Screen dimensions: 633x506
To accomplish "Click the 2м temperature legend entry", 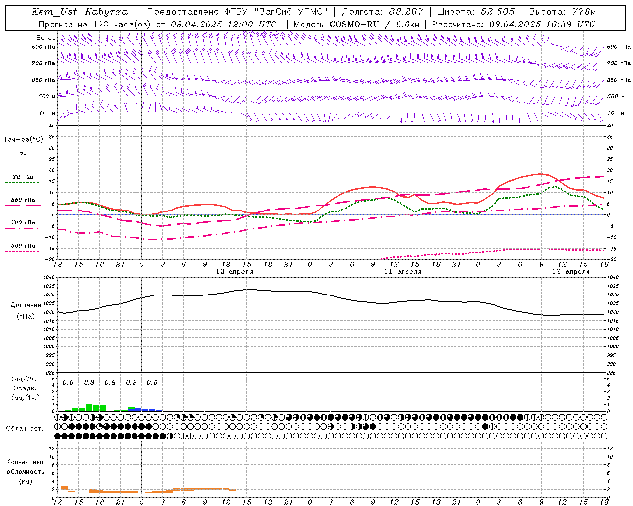I will tap(23, 155).
